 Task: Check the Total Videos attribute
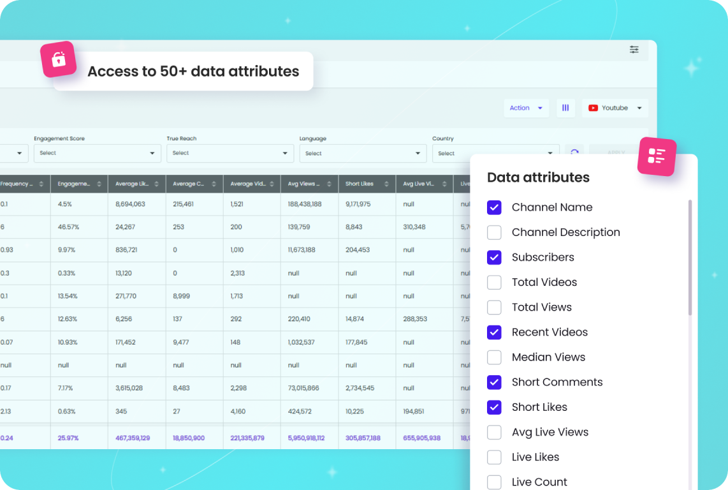point(494,282)
